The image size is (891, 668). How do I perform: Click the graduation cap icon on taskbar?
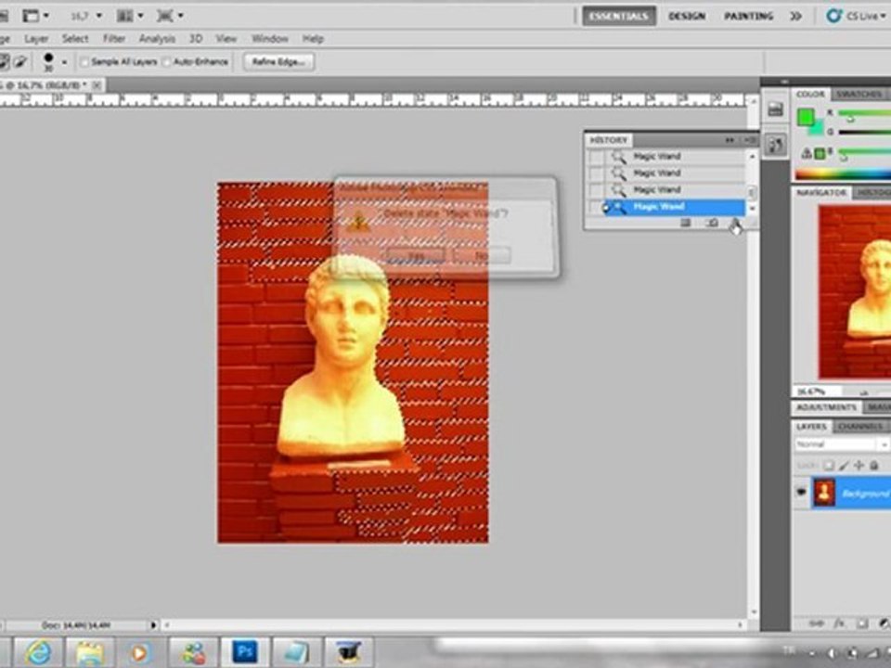point(348,652)
